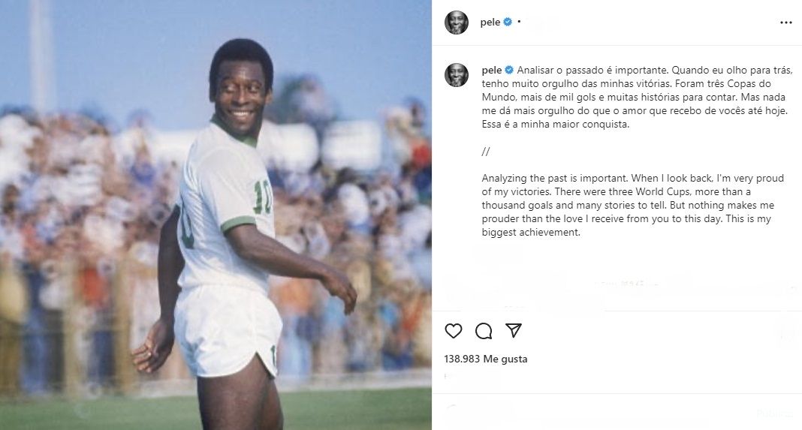802x430 pixels.
Task: Click the English "Analyzing the past" paragraph
Action: (620, 205)
